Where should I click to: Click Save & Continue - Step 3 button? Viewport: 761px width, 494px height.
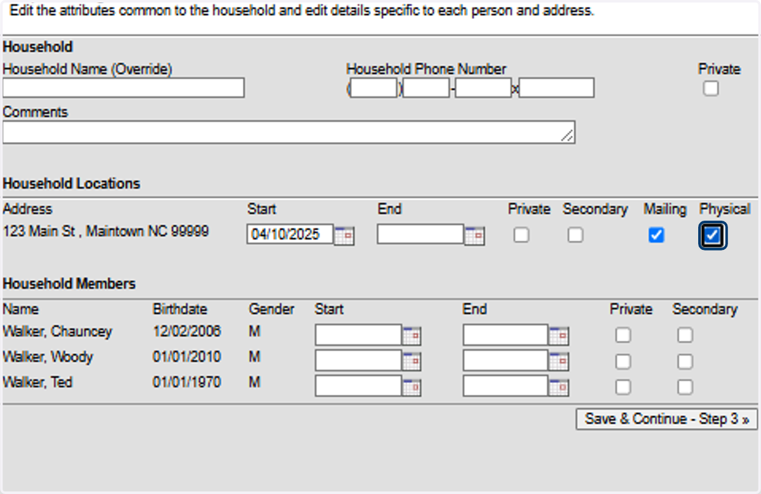coord(667,419)
